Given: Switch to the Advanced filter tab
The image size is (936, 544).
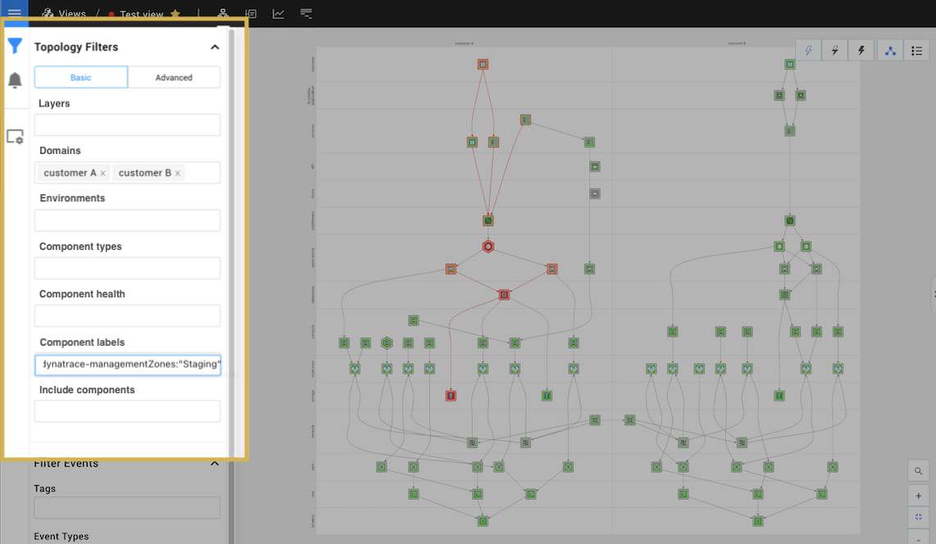Looking at the screenshot, I should coord(174,78).
